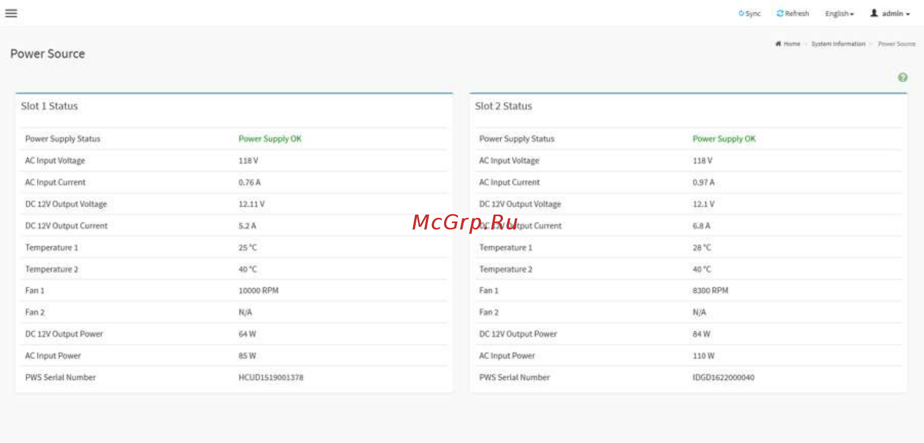
Task: Select Slot 2 Power Supply OK status
Action: click(724, 139)
